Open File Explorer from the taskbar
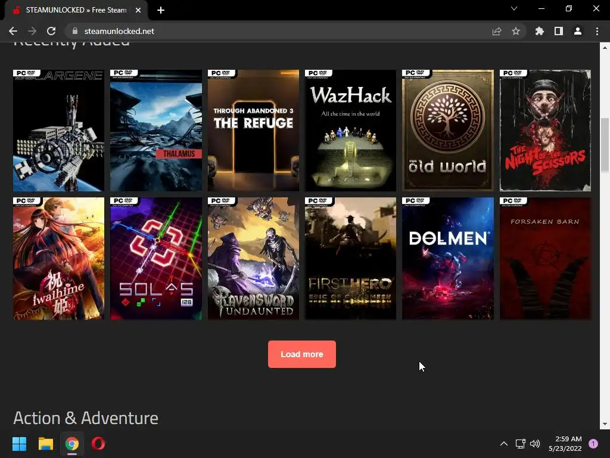 [x=45, y=444]
